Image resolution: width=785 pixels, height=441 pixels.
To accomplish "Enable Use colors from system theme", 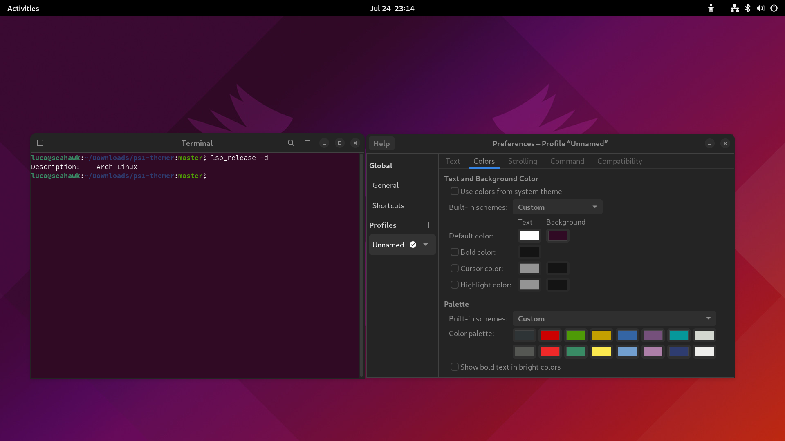I will [454, 191].
